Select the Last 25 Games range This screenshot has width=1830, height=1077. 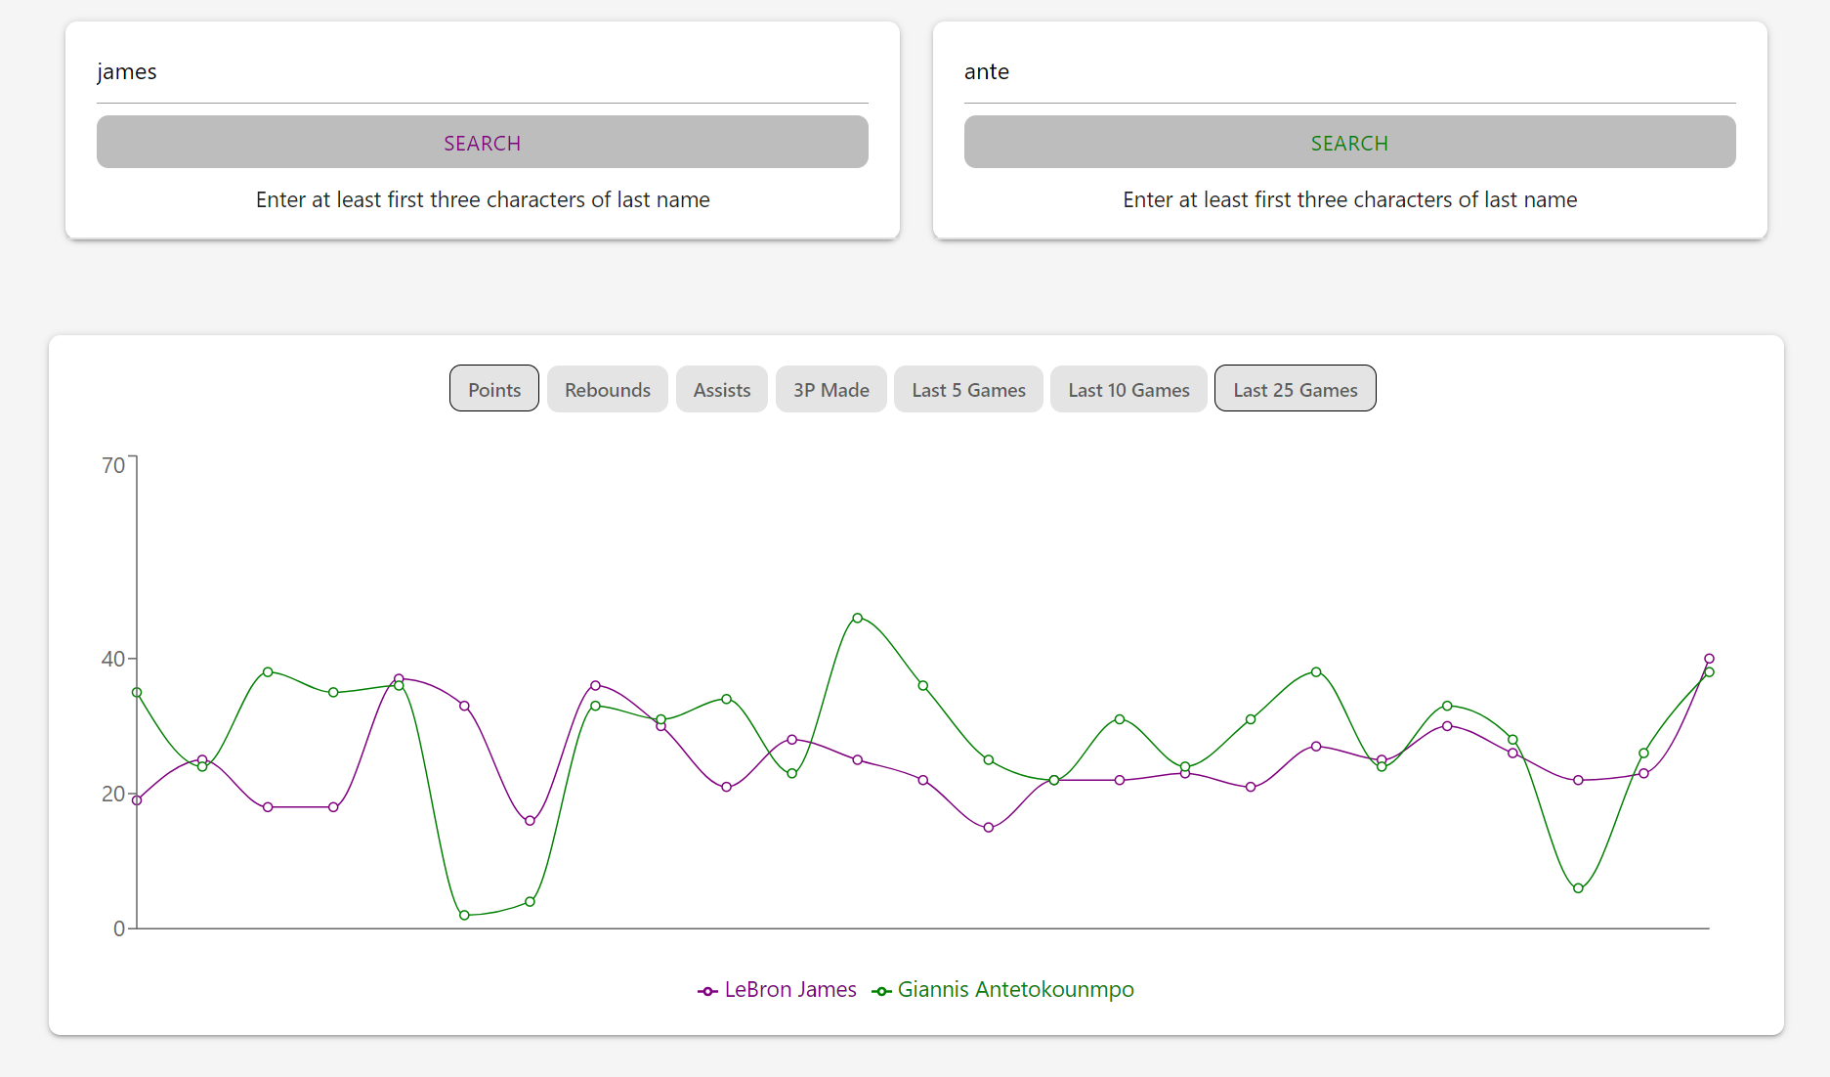(1295, 389)
